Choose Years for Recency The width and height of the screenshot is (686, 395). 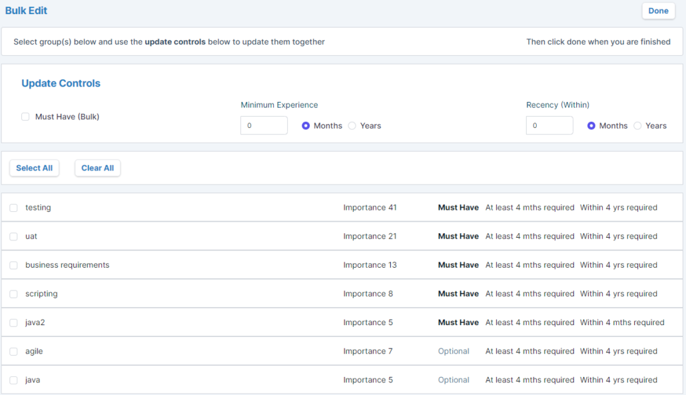637,126
